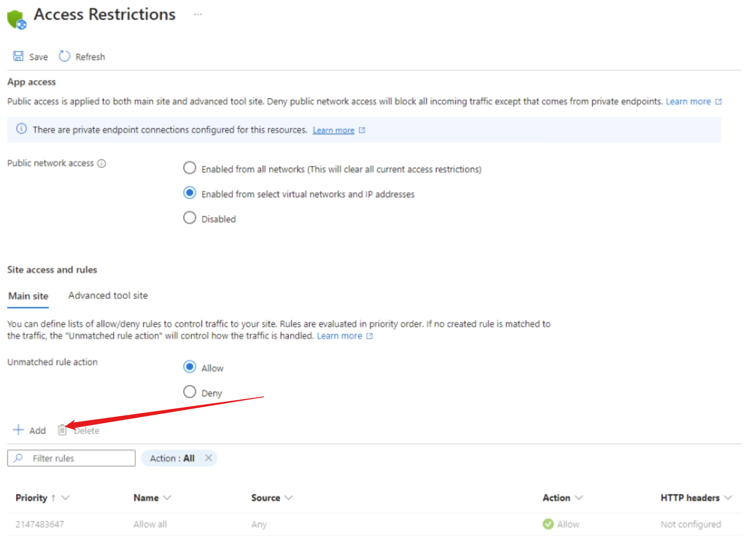Click the Add plus icon
Screen dimensions: 756x536
(x=18, y=430)
